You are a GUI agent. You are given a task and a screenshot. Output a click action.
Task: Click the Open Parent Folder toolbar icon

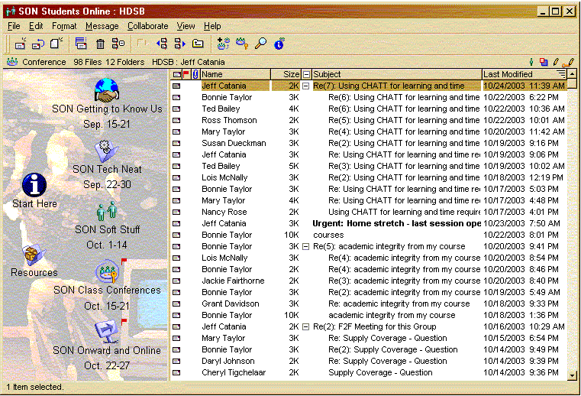pyautogui.click(x=198, y=44)
